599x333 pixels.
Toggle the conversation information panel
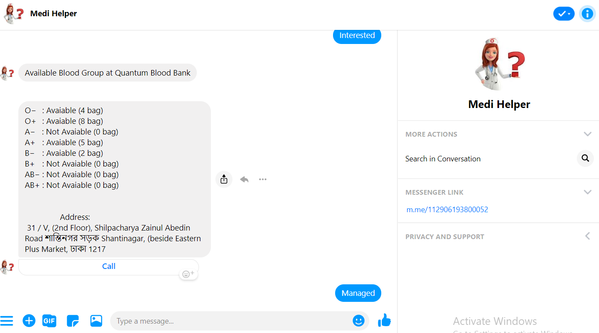coord(587,14)
